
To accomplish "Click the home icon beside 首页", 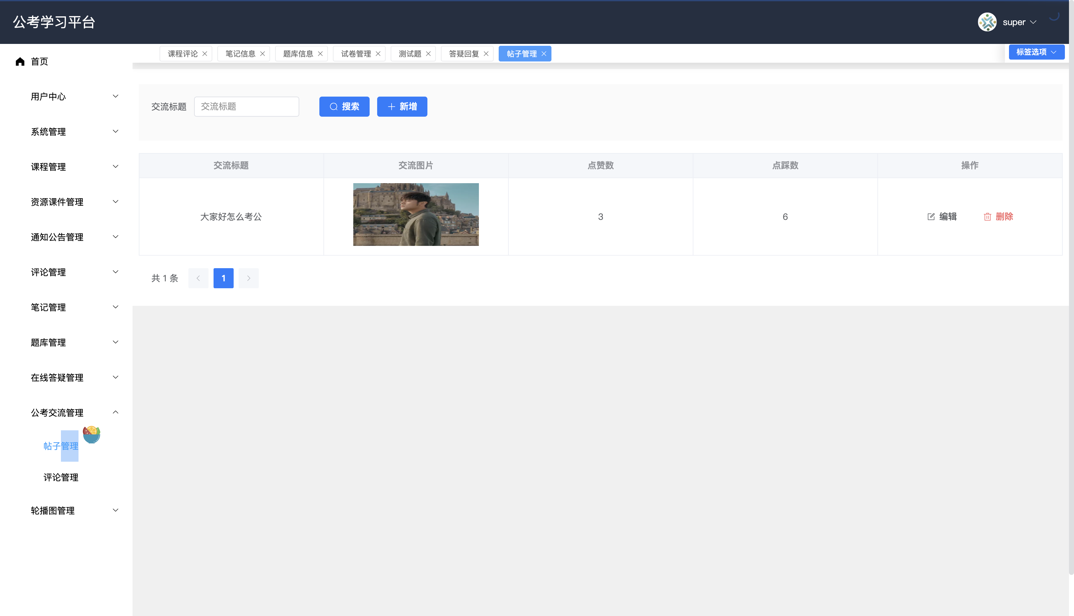I will coord(20,62).
